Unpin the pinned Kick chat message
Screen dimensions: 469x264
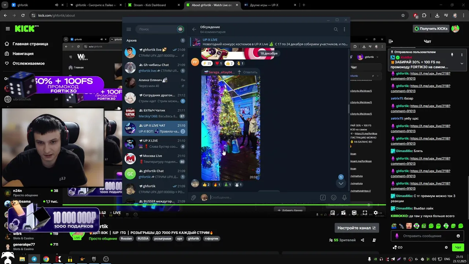[x=452, y=55]
